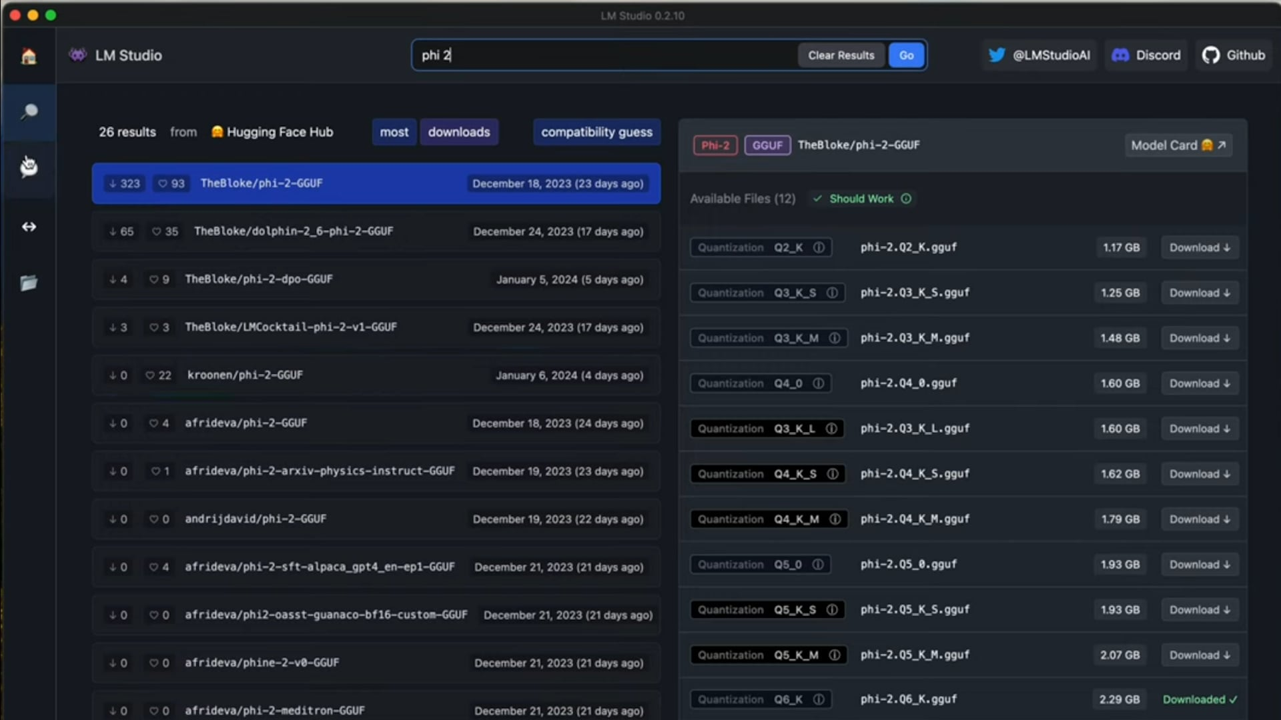Click info icon next to Q4_K_M quantization
Viewport: 1281px width, 720px height.
[x=835, y=519]
